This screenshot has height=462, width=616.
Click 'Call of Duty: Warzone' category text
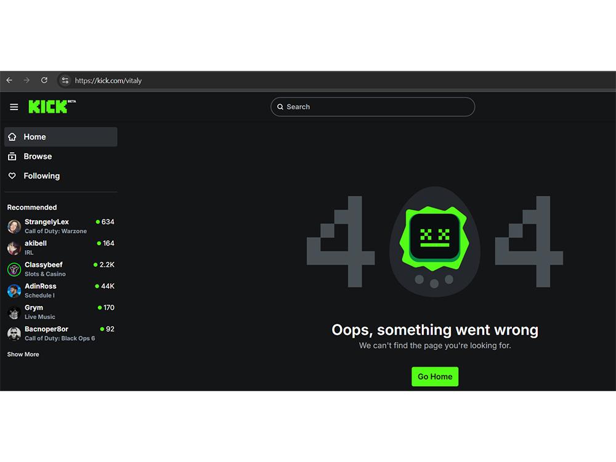[56, 231]
